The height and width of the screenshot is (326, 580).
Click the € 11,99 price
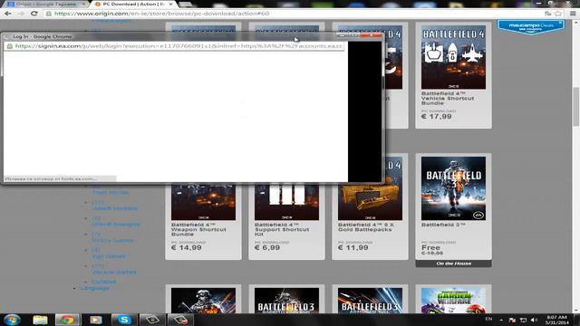[x=353, y=247]
